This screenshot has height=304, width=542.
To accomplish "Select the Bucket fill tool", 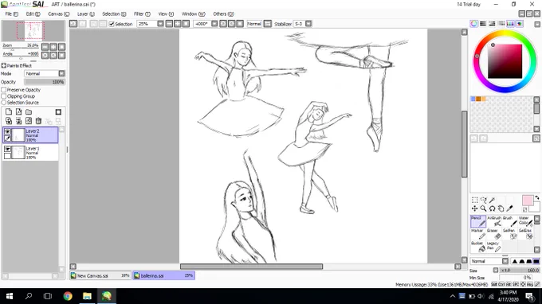I will (x=477, y=247).
